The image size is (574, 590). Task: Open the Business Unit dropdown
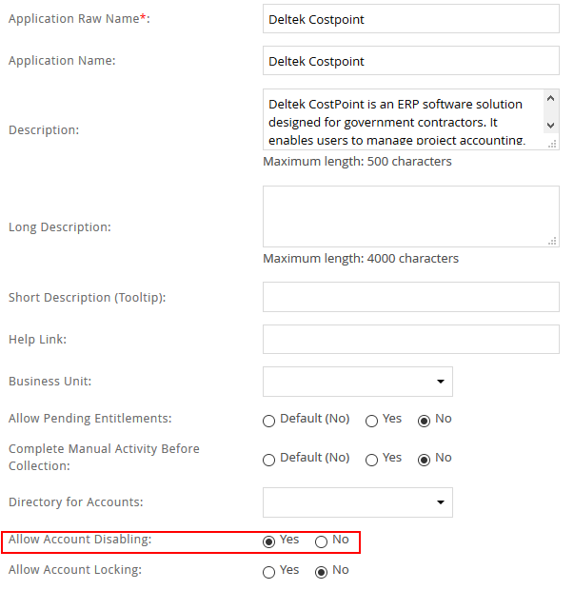(358, 382)
